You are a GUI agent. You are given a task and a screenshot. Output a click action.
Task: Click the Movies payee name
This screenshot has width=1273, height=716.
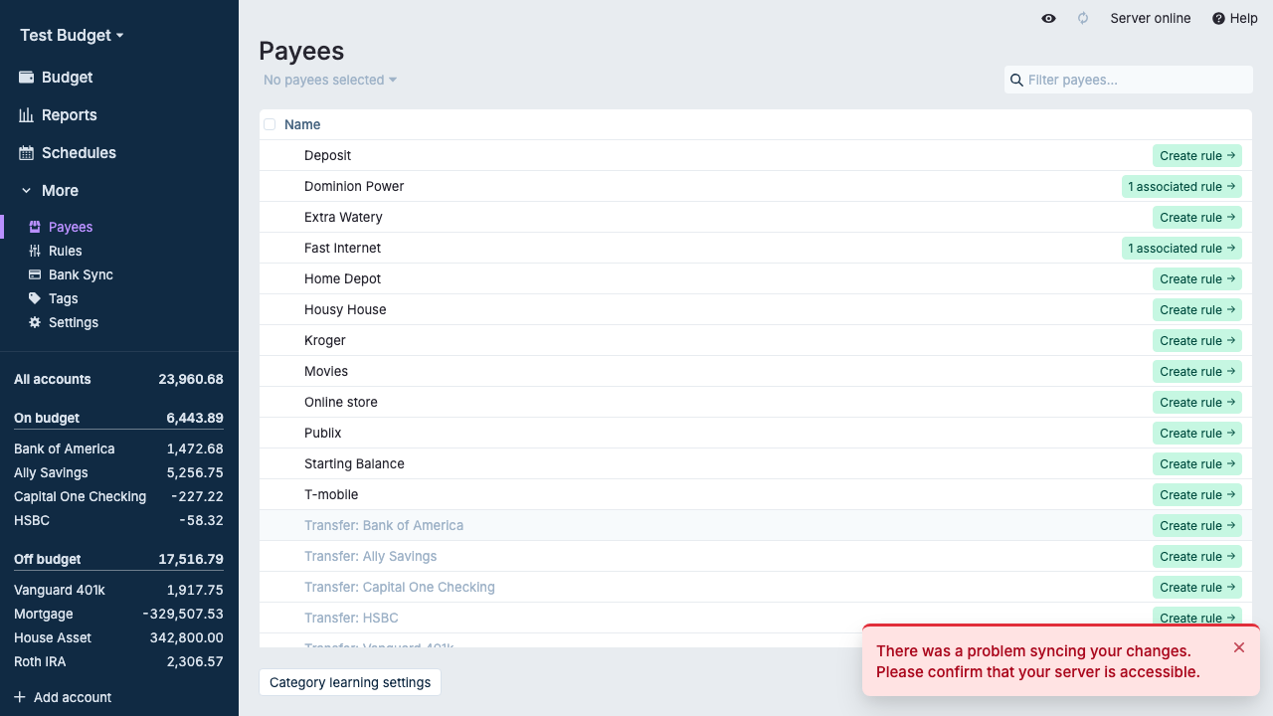click(326, 371)
